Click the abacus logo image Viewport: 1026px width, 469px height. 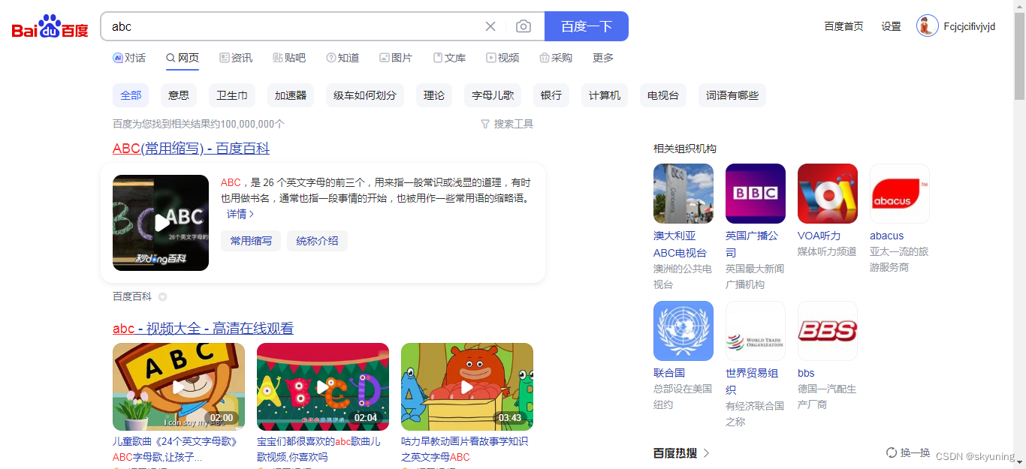[x=900, y=194]
